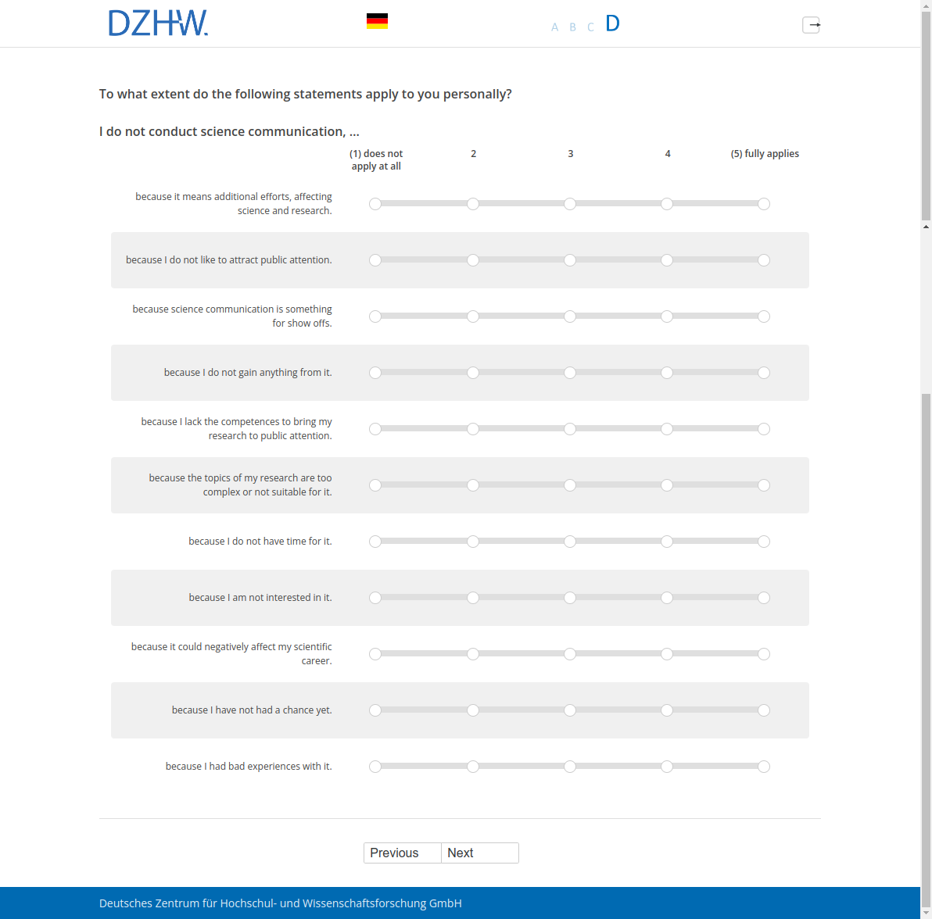The height and width of the screenshot is (919, 932).
Task: Choose 3 for 'topics too complex' statement
Action: coord(570,485)
